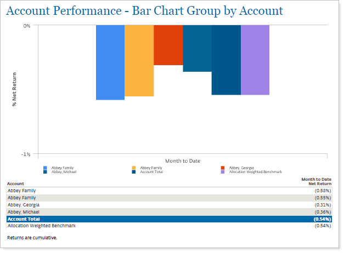The width and height of the screenshot is (344, 253).
Task: Click the Account Total legend swatch
Action: point(134,172)
